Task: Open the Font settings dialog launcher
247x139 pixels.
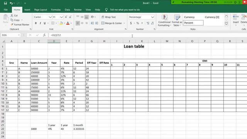Action: click(72, 29)
